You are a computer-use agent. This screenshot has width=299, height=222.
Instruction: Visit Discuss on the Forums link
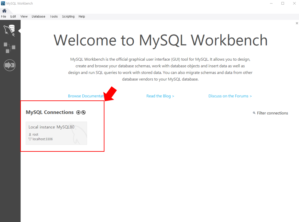pyautogui.click(x=230, y=96)
